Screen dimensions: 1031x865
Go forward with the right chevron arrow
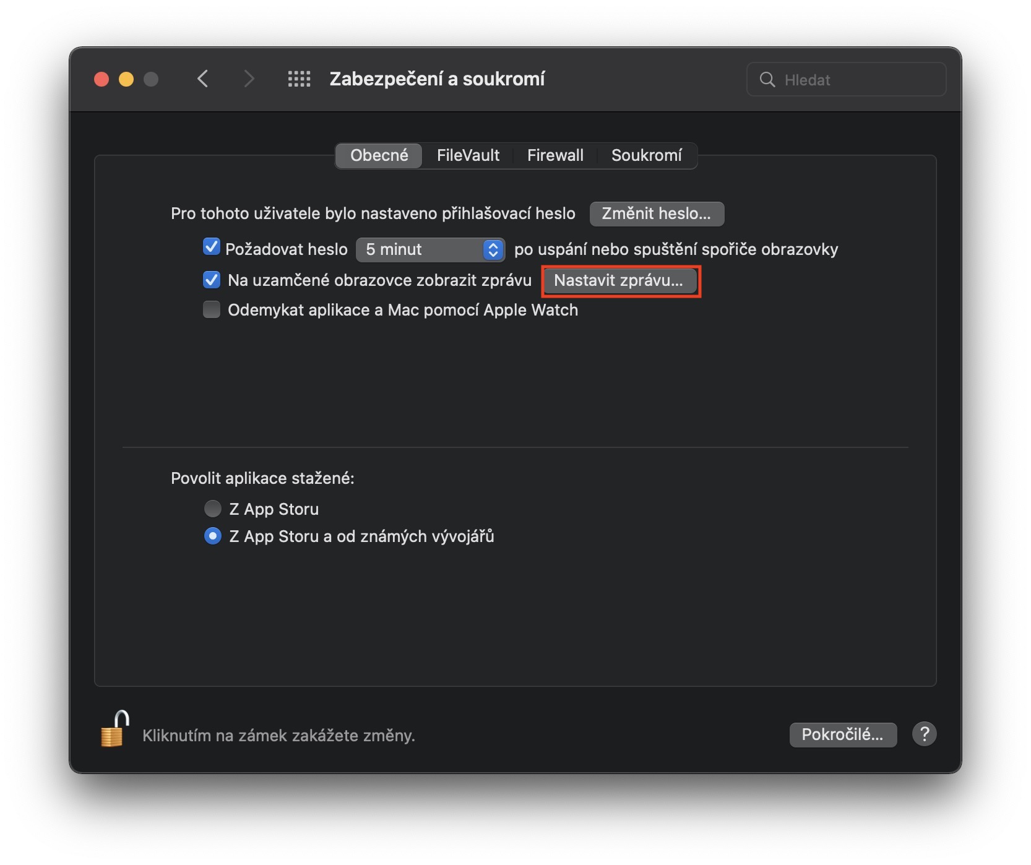click(x=249, y=79)
